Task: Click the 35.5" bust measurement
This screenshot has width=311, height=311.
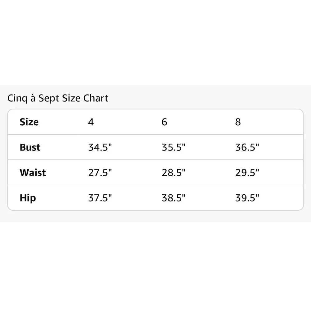Action: point(174,147)
